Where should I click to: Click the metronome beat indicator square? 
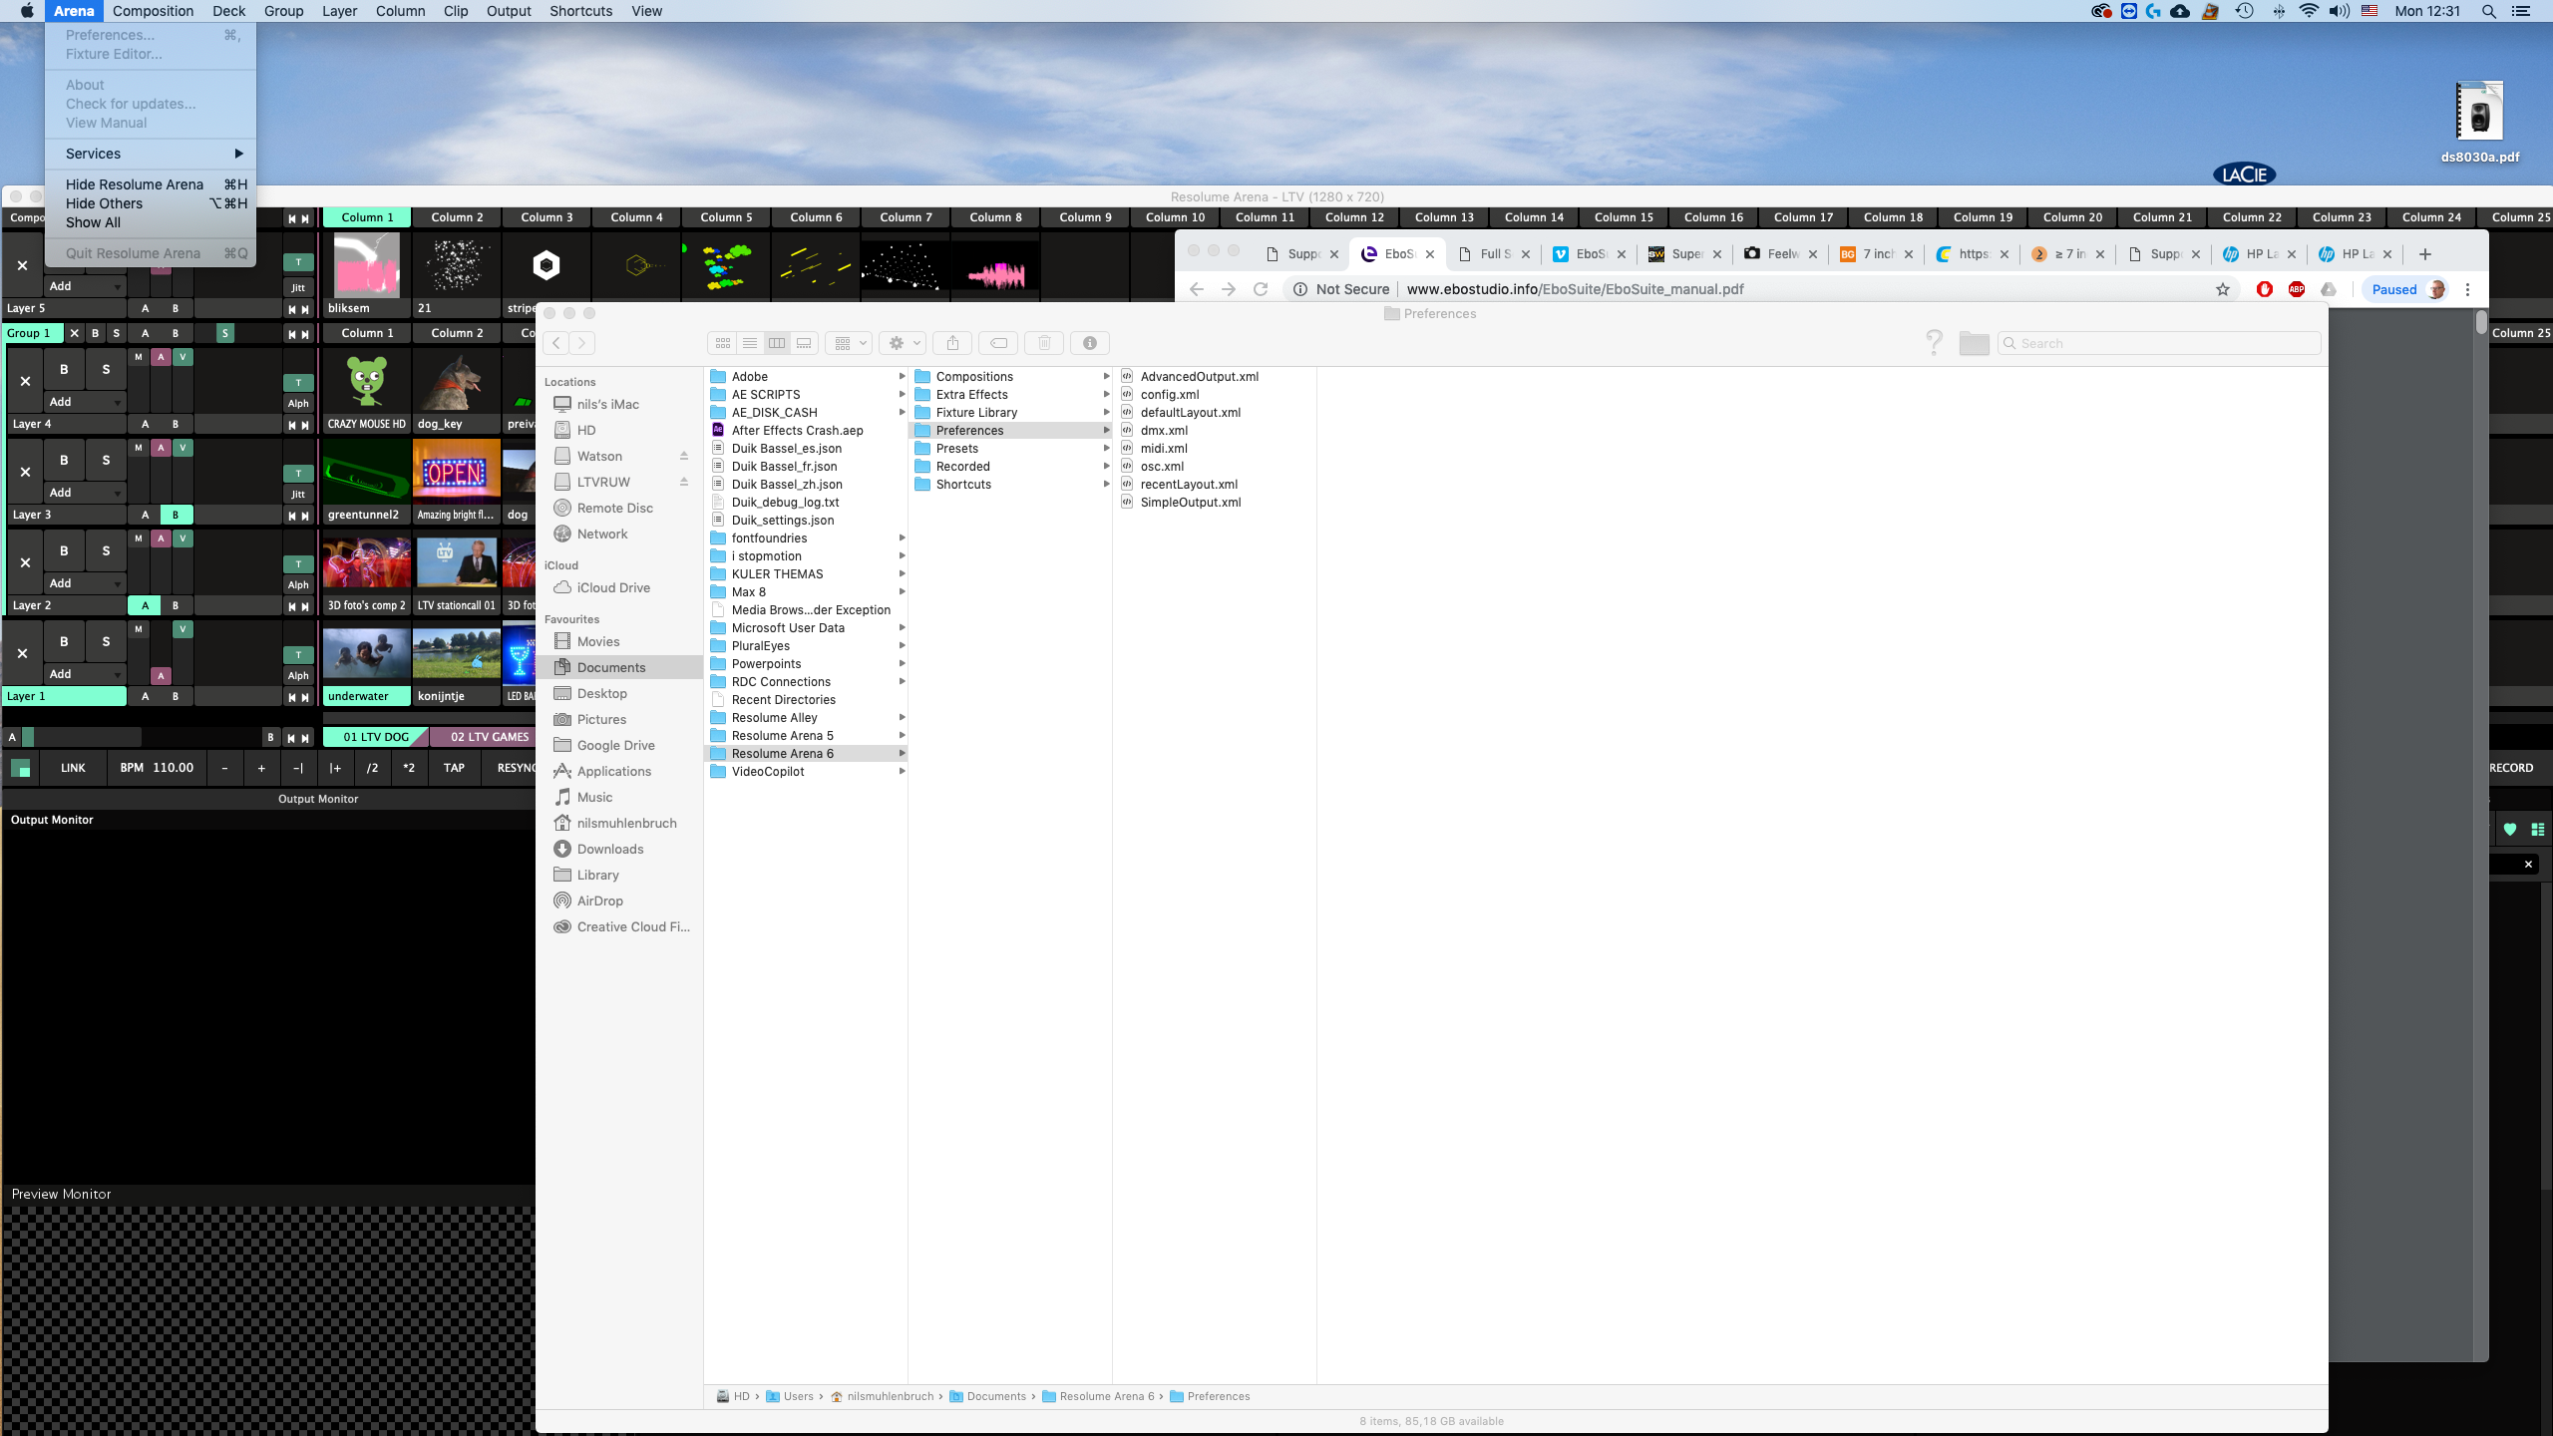click(x=20, y=768)
